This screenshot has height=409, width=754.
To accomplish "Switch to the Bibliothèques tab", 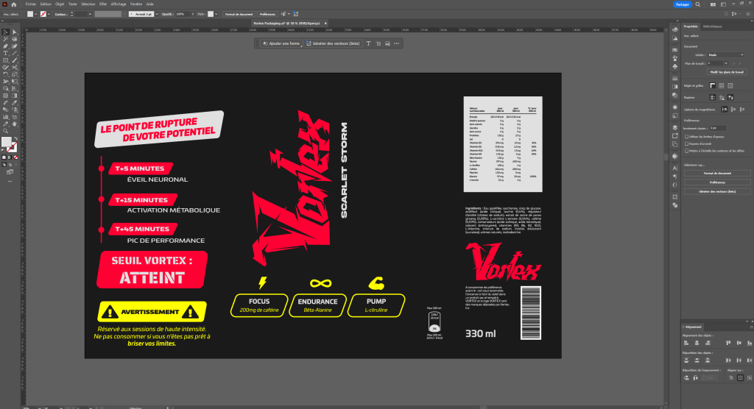I will click(x=713, y=26).
